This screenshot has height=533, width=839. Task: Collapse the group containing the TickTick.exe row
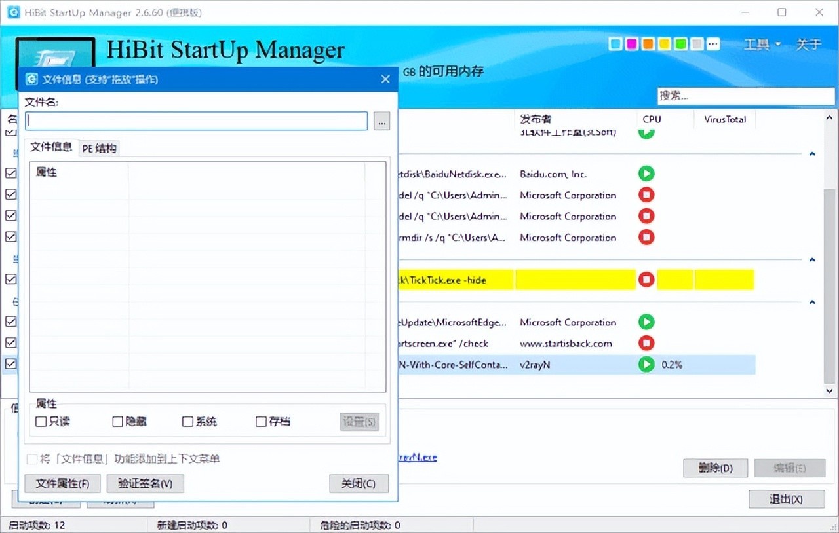812,260
